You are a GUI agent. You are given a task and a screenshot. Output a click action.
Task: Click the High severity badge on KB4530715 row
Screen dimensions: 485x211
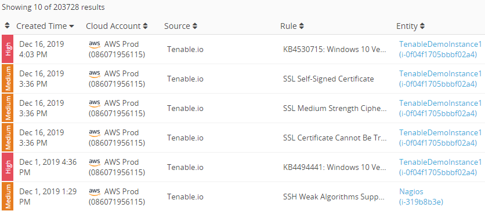[x=8, y=49]
